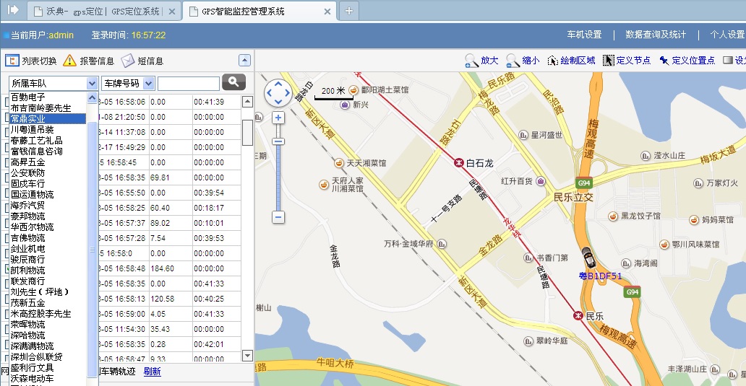Click the 黑龙饺子馆 restaurant marker
The height and width of the screenshot is (386, 746).
613,216
